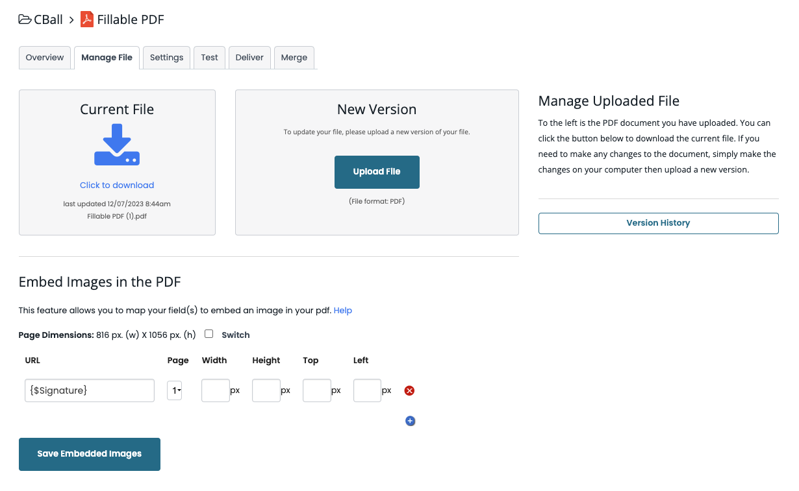Viewport: 799px width, 491px height.
Task: Click the red PDF file icon
Action: tap(87, 19)
